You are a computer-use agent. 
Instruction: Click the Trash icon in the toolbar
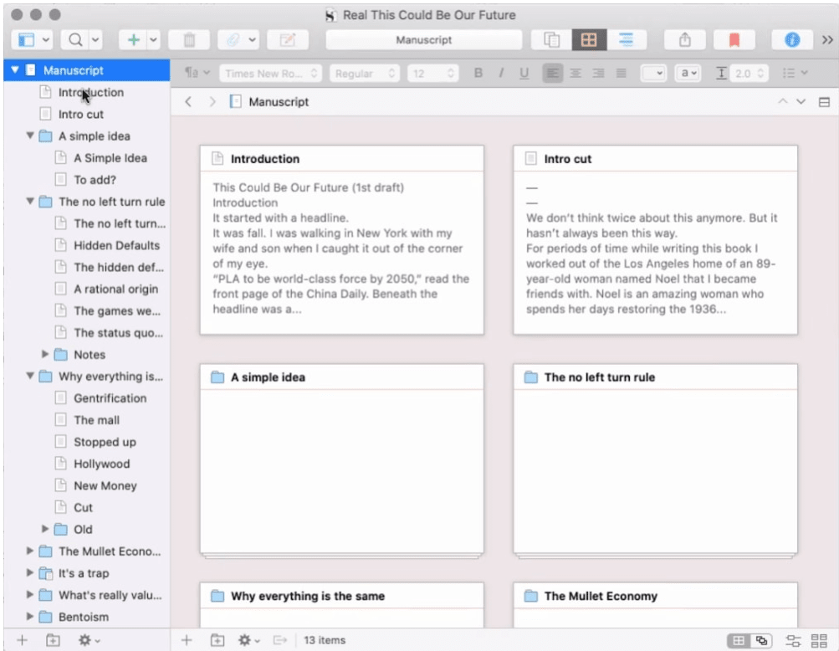pyautogui.click(x=189, y=40)
